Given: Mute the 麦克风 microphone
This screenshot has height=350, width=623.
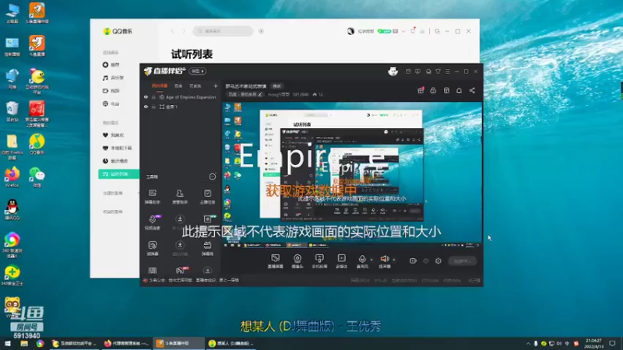Looking at the screenshot, I should point(362,261).
